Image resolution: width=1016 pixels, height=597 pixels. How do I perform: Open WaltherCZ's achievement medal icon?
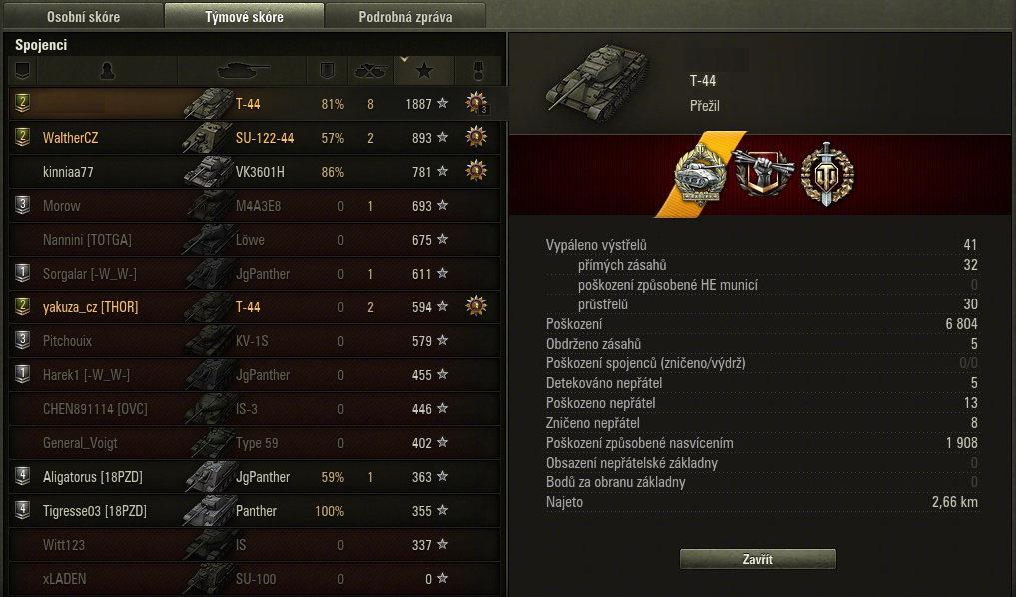pos(476,137)
